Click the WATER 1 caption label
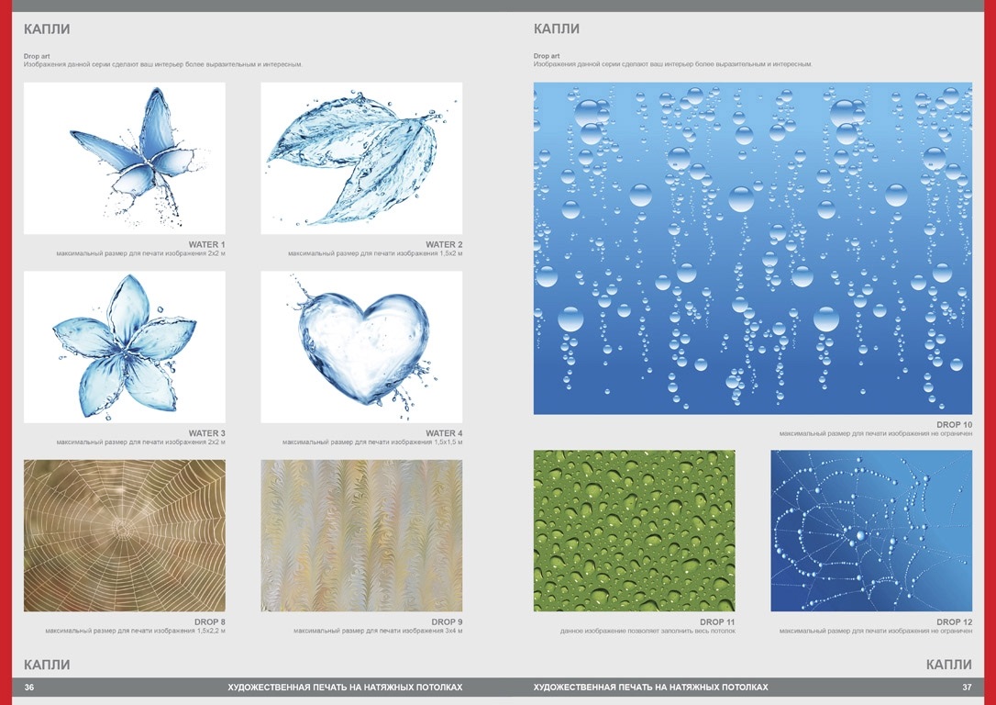 point(206,244)
